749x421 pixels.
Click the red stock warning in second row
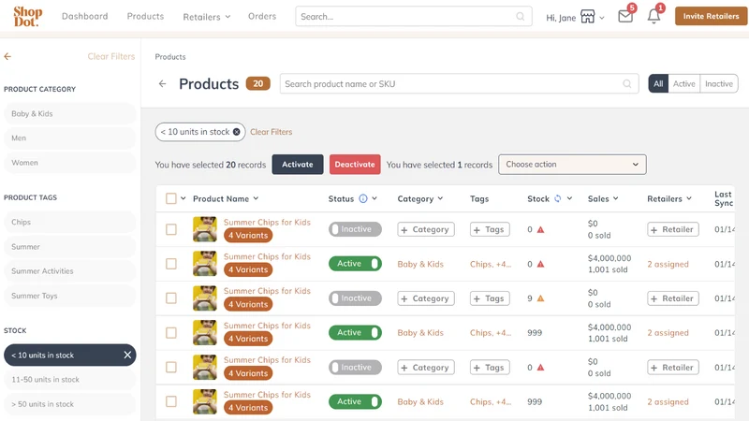click(x=541, y=264)
